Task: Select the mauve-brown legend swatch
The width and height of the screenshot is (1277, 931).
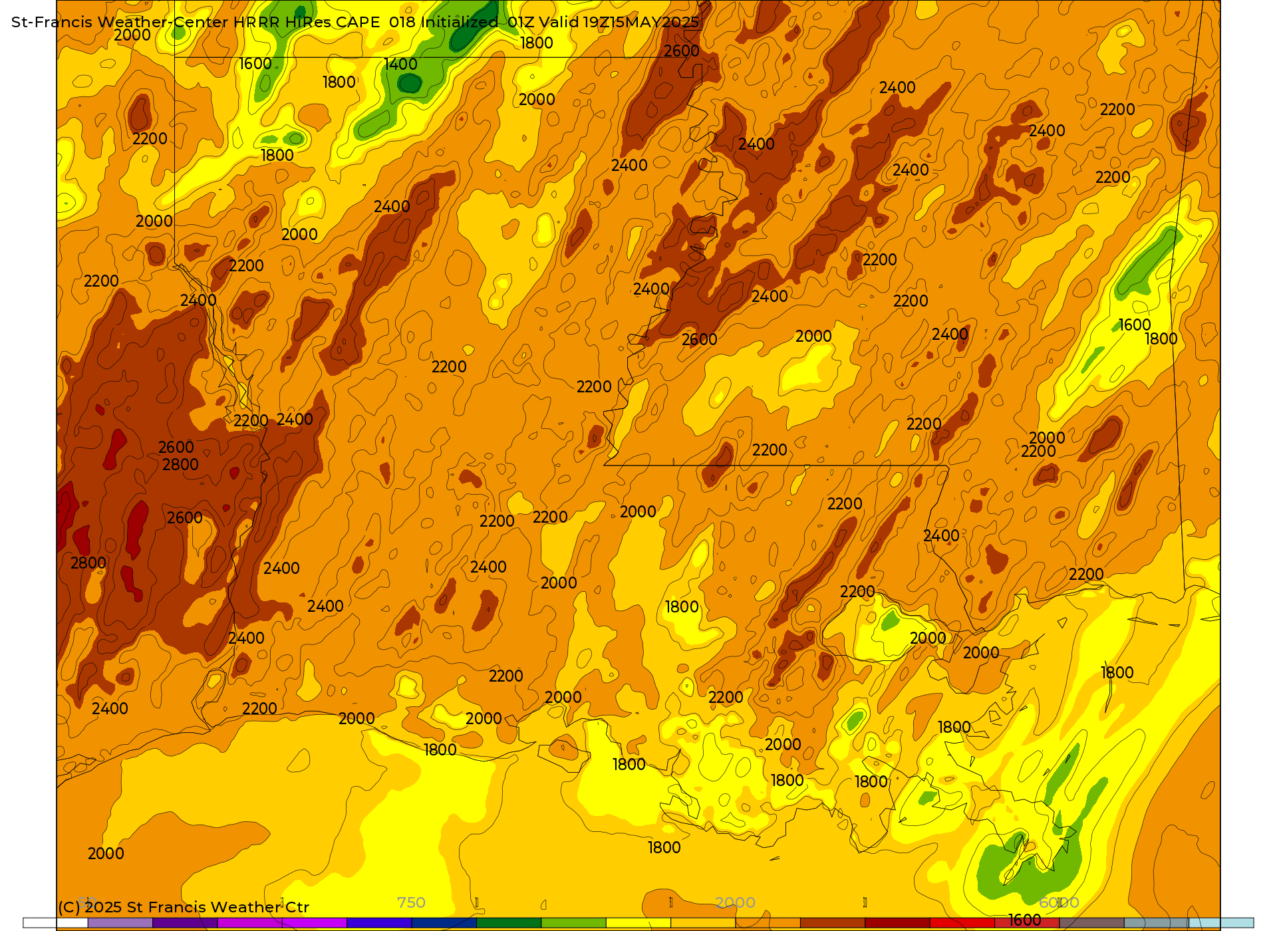Action: [1091, 923]
